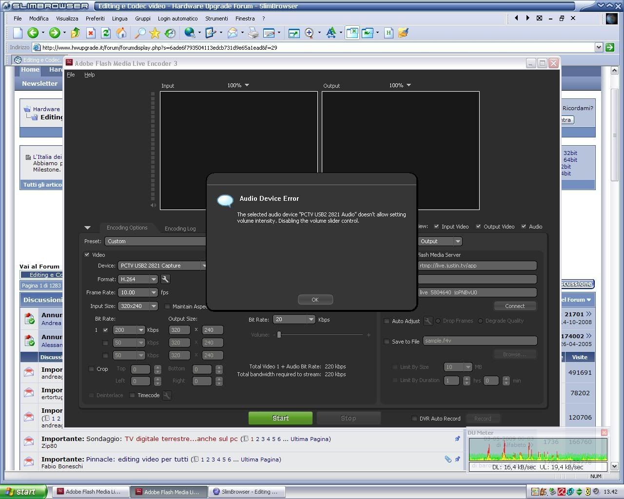Click the text size letter A icon

pos(331,33)
